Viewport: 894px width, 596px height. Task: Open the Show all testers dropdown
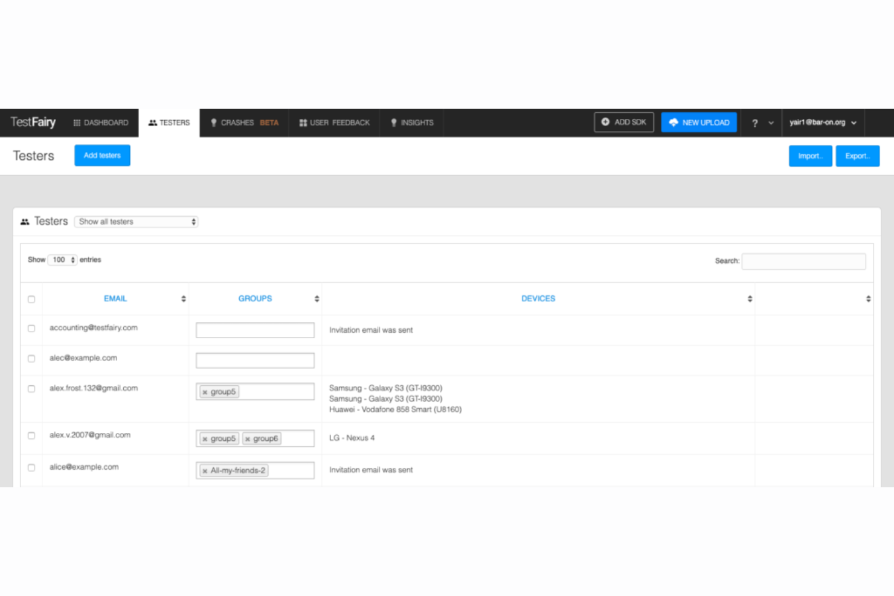pyautogui.click(x=135, y=222)
